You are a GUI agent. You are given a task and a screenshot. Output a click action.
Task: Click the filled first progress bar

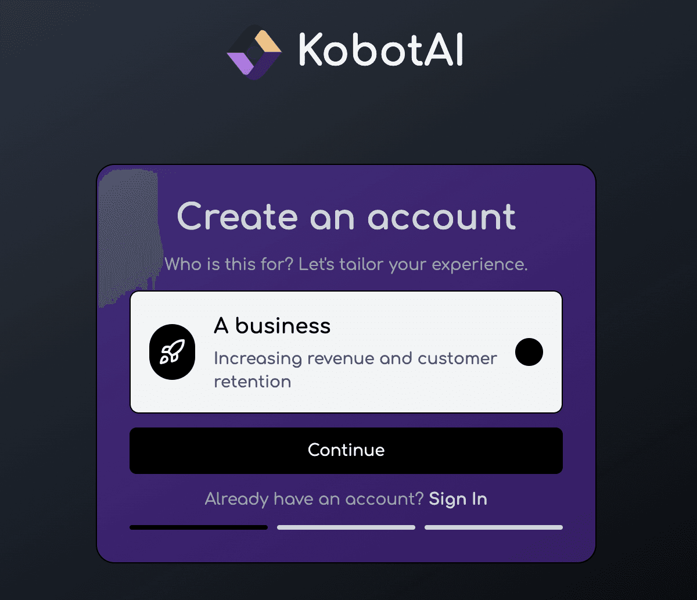[198, 527]
